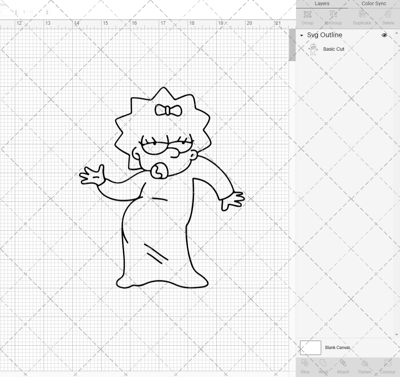This screenshot has width=400, height=377.
Task: Click the Basic Cut layer thumbnail
Action: [314, 49]
